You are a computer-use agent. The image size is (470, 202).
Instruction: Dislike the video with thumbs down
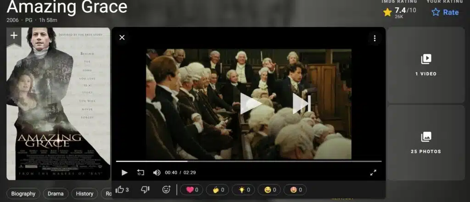pos(145,190)
